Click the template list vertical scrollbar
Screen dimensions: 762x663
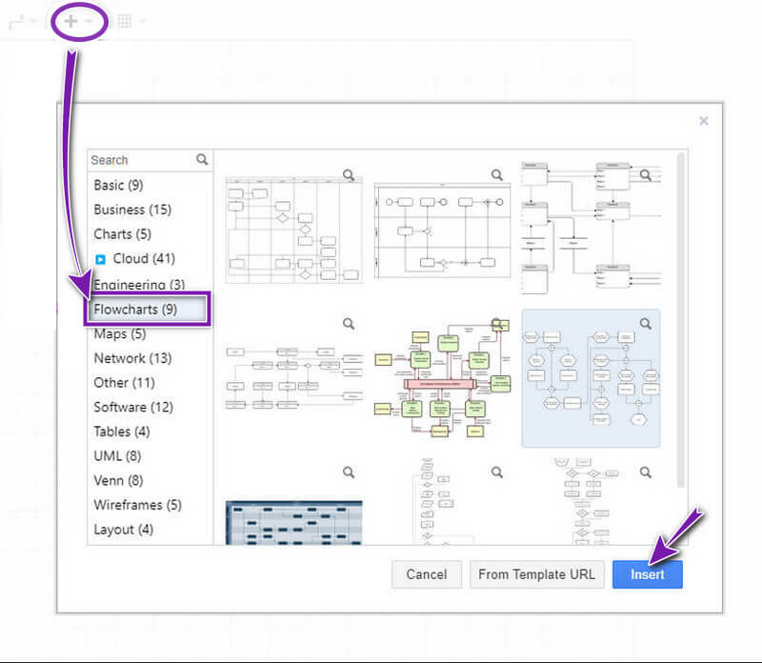(x=680, y=314)
